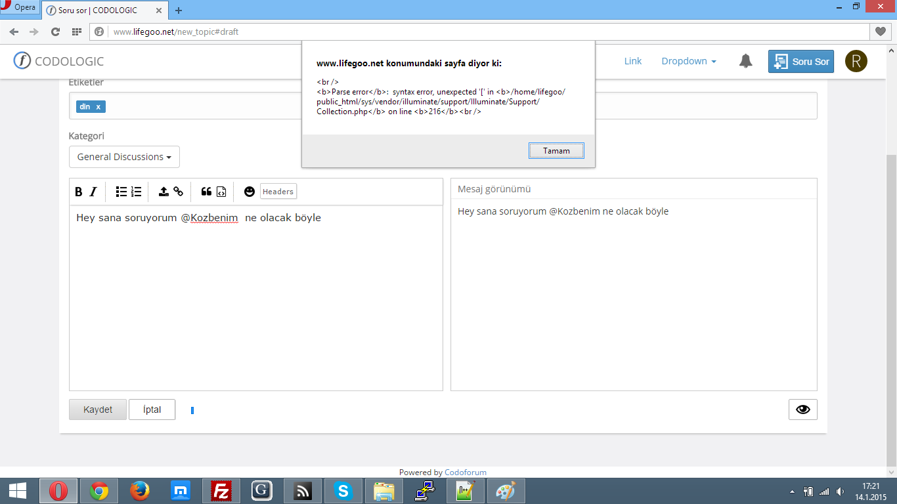This screenshot has height=504, width=897.
Task: Insert a bulleted list
Action: pos(121,192)
